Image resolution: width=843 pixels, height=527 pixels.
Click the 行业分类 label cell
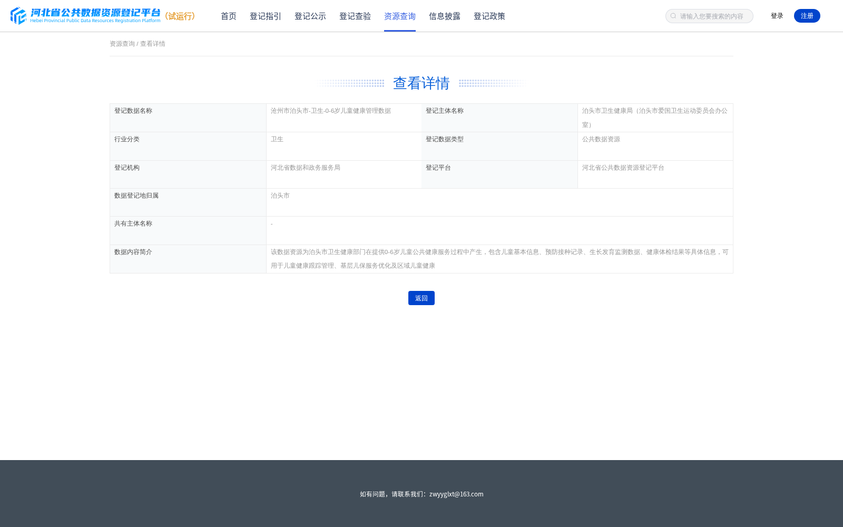point(188,146)
